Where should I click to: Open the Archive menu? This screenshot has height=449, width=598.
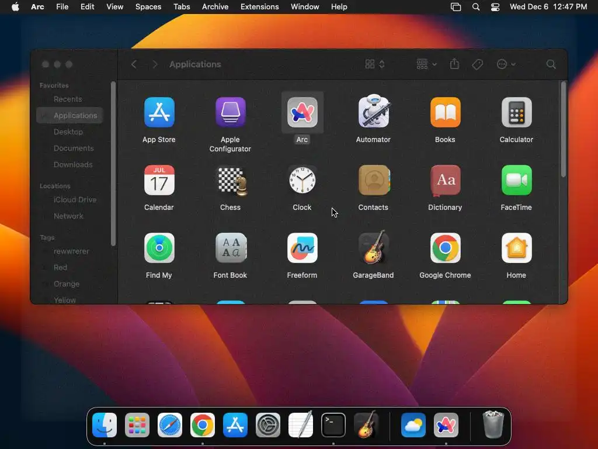tap(215, 6)
